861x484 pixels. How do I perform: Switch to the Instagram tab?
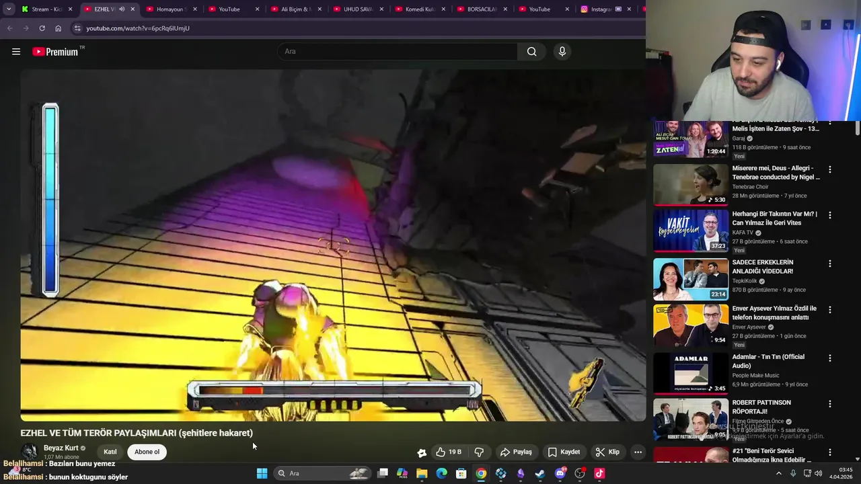(x=606, y=9)
